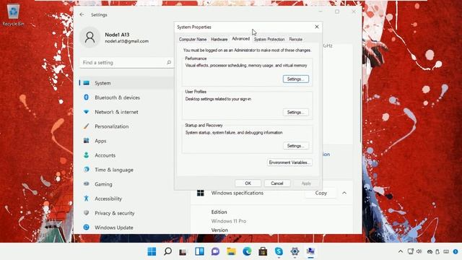Cancel the System Properties dialog
Image resolution: width=462 pixels, height=260 pixels.
(x=277, y=183)
